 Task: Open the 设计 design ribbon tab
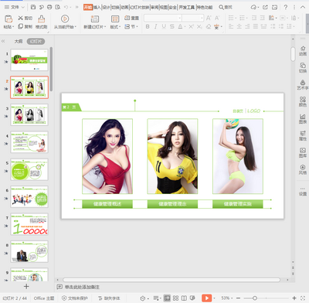click(106, 7)
